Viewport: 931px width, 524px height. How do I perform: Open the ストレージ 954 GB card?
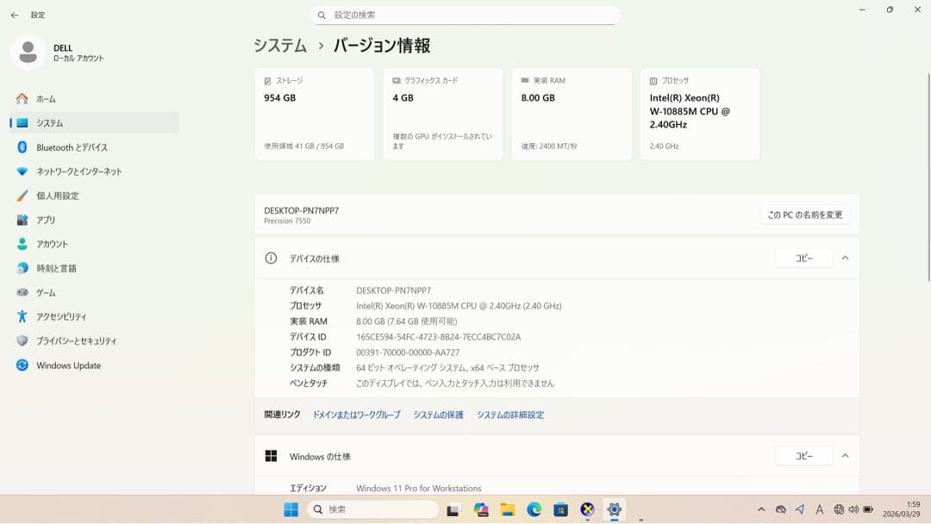315,114
